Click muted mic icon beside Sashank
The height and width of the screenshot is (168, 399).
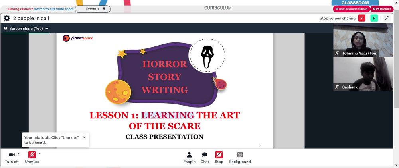pos(337,87)
